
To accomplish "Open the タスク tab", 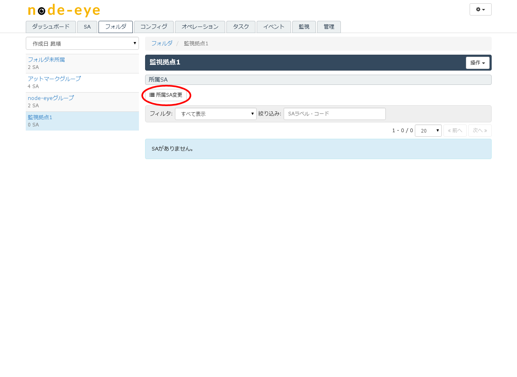I will point(241,27).
